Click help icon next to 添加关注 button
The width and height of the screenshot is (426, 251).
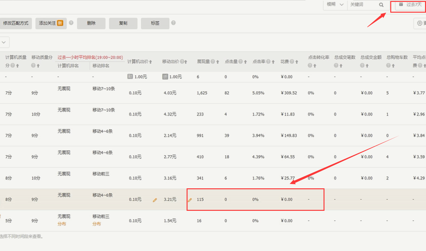pyautogui.click(x=71, y=23)
